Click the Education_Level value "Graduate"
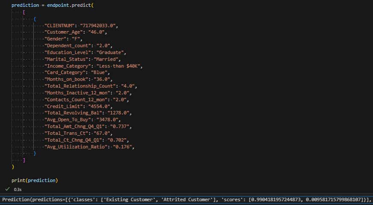The image size is (373, 205). [112, 52]
